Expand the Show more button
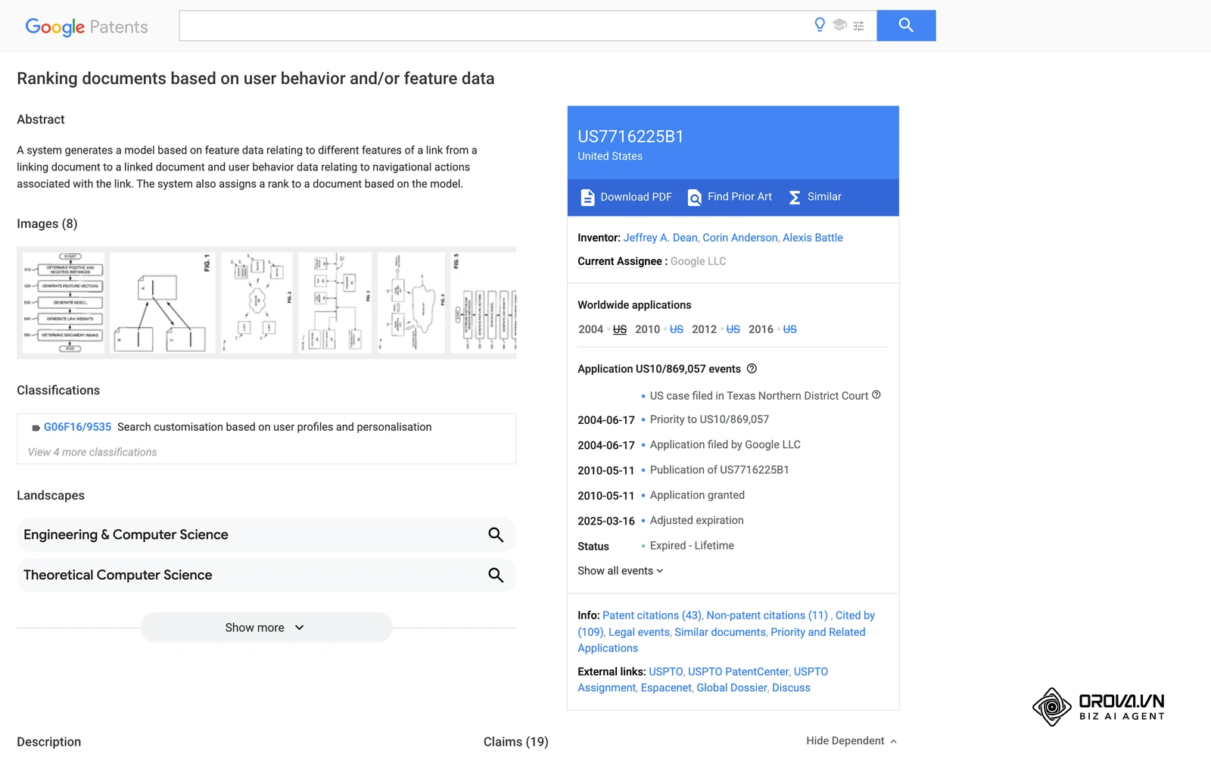 click(266, 628)
